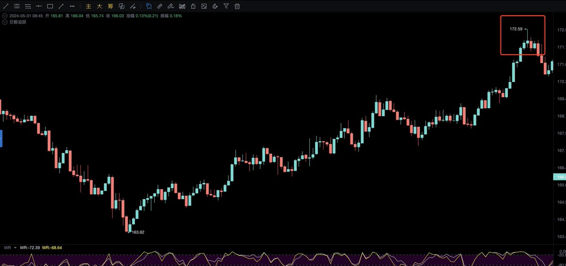Open the WR indicator dropdown
The width and height of the screenshot is (566, 266).
pyautogui.click(x=15, y=248)
